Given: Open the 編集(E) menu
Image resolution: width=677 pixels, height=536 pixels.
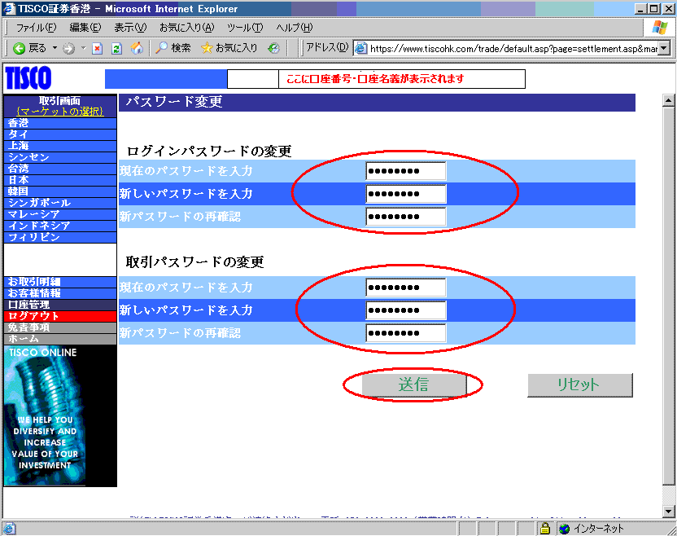Looking at the screenshot, I should tap(85, 28).
